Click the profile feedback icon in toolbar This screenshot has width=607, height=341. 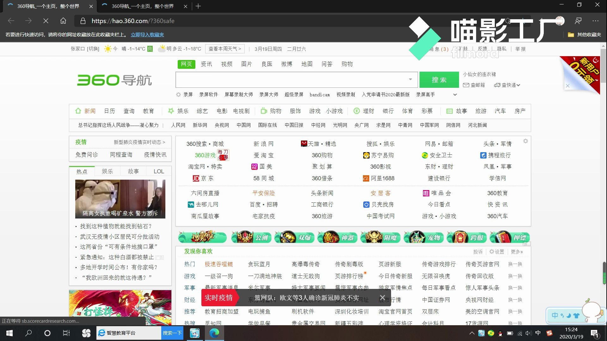point(578,21)
